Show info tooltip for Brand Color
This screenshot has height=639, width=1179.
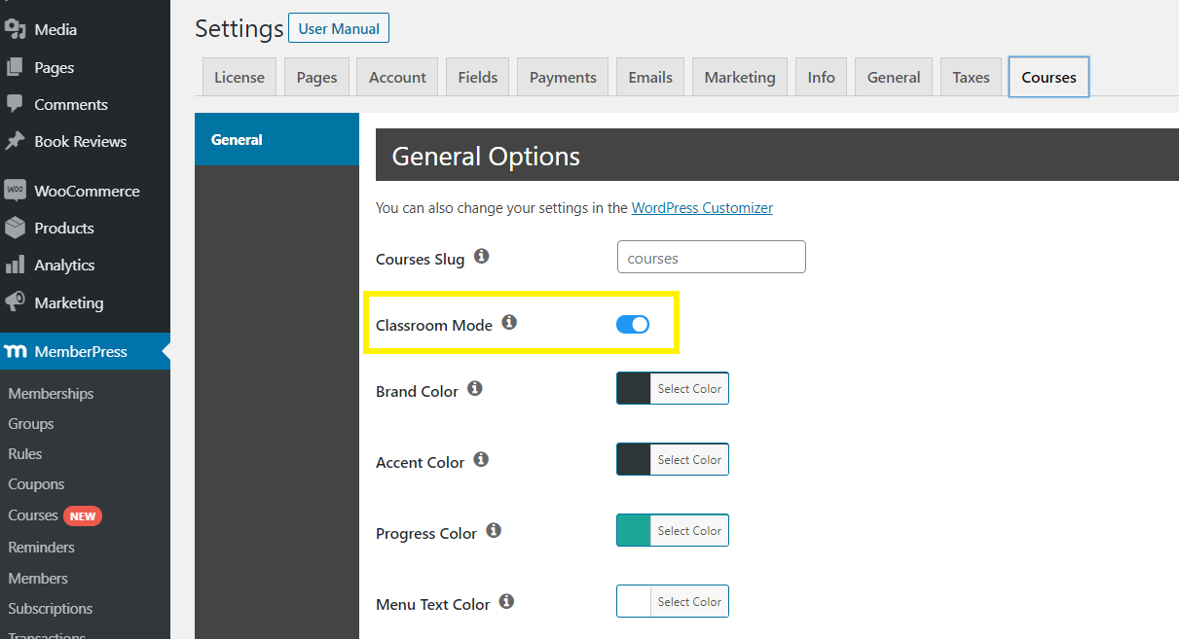475,388
